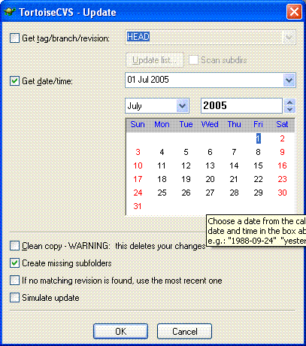Pick day 4 in the calendar
The image size is (306, 346).
click(x=162, y=152)
